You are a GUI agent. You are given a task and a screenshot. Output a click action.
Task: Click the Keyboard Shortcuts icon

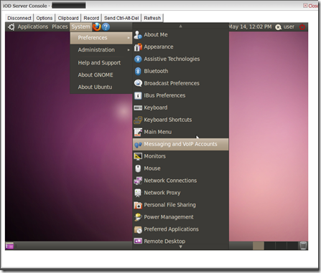tap(138, 120)
